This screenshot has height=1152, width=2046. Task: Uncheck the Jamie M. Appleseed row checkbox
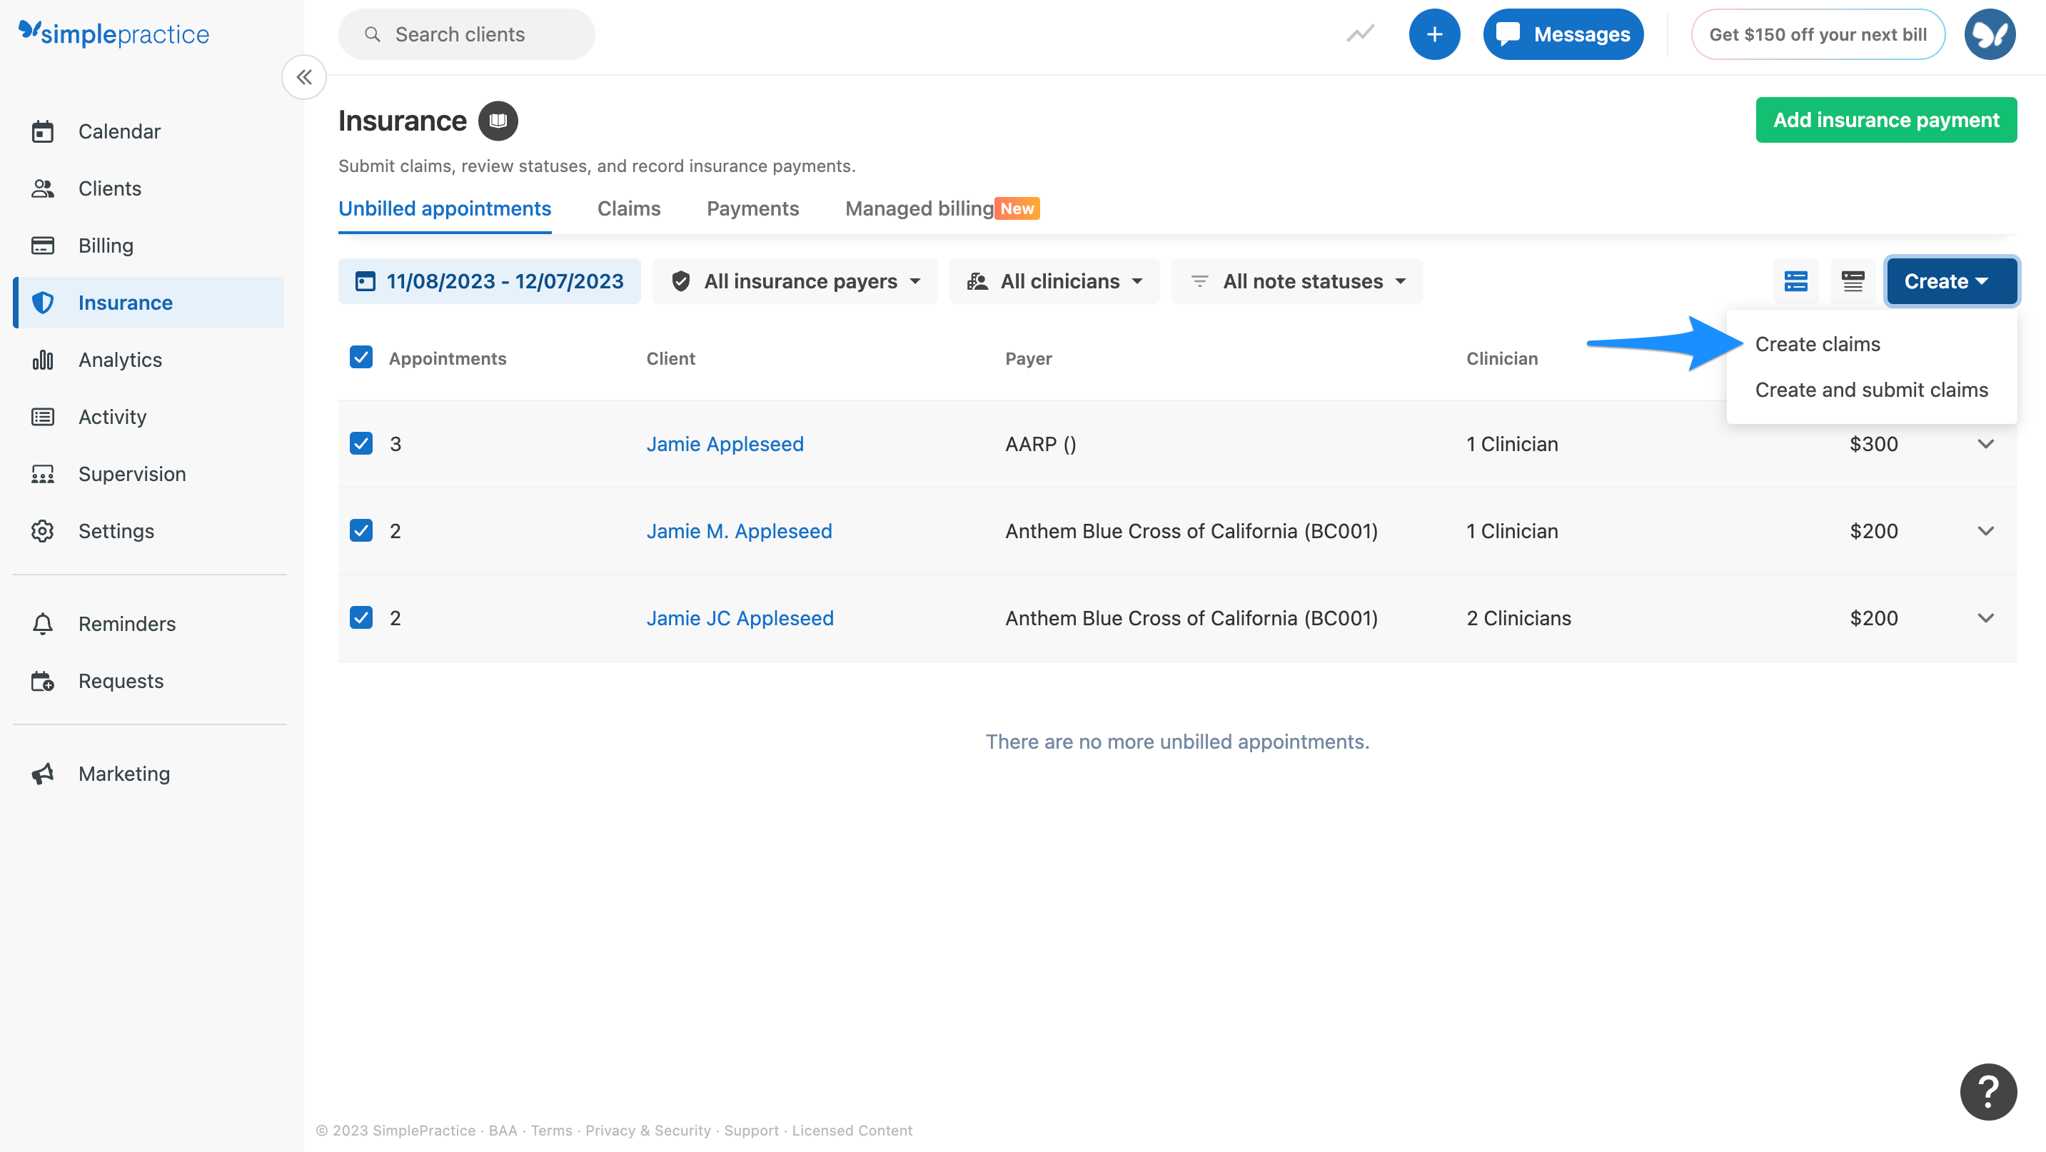[361, 530]
